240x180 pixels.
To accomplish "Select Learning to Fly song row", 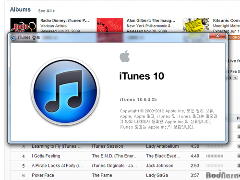I will tap(125, 146).
